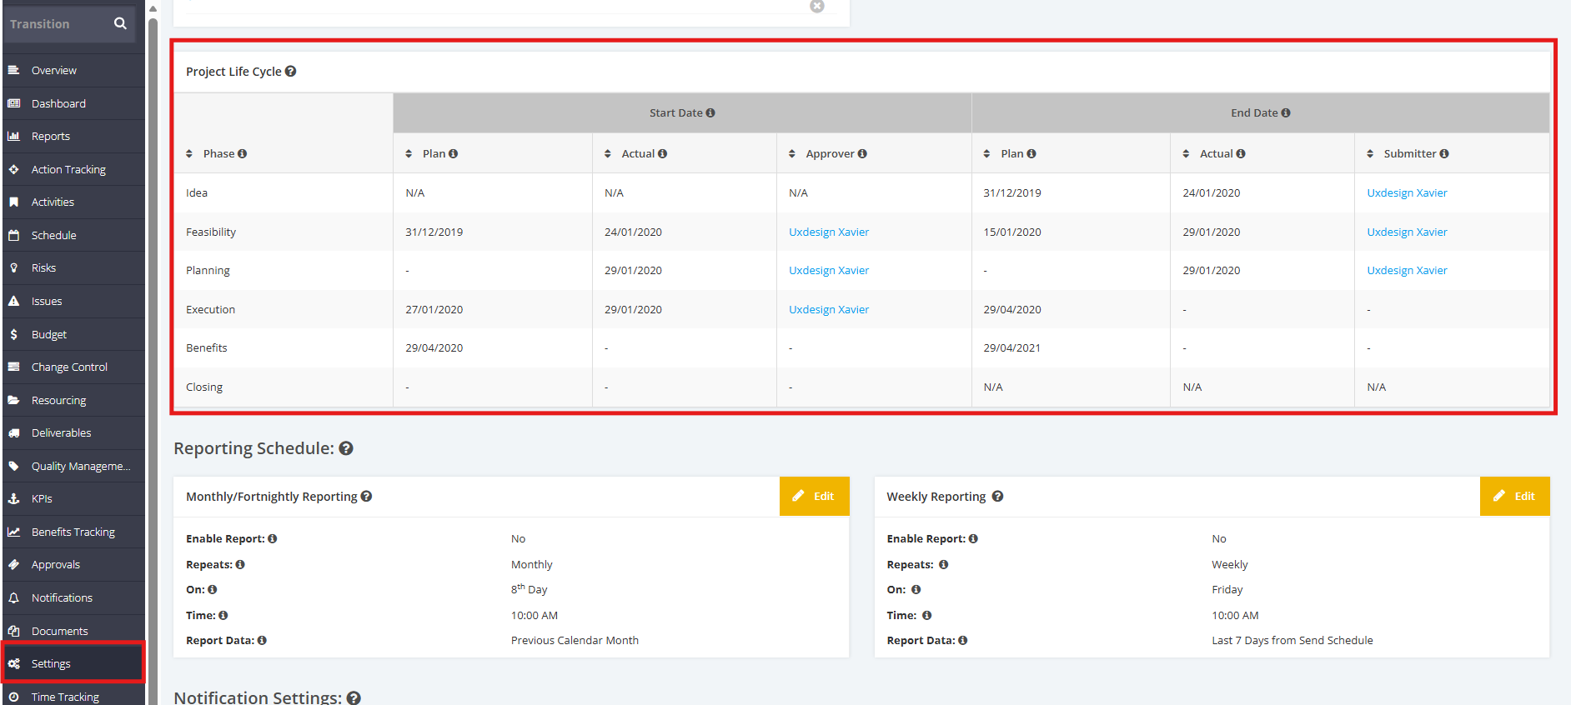Sort by the Submitter column
The image size is (1571, 705).
pyautogui.click(x=1370, y=154)
